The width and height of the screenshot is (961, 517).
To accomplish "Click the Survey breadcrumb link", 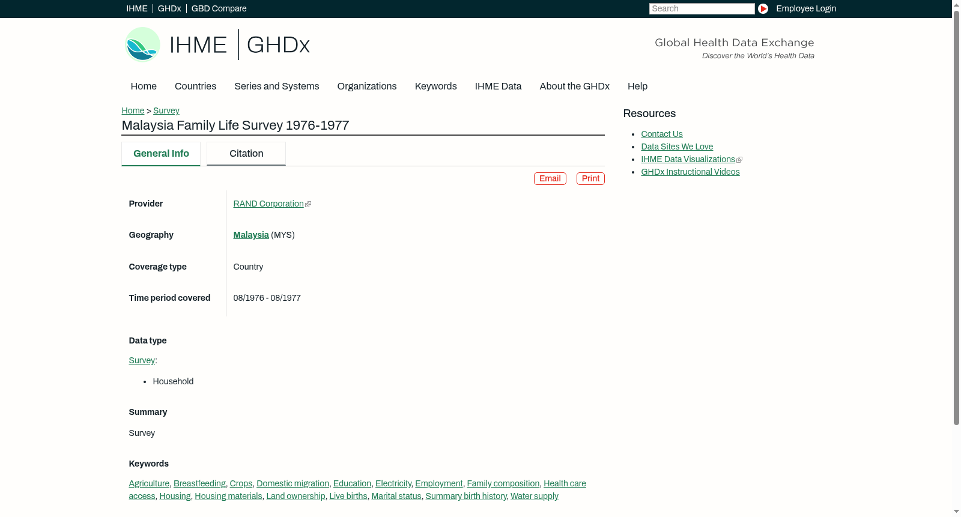I will pos(166,110).
